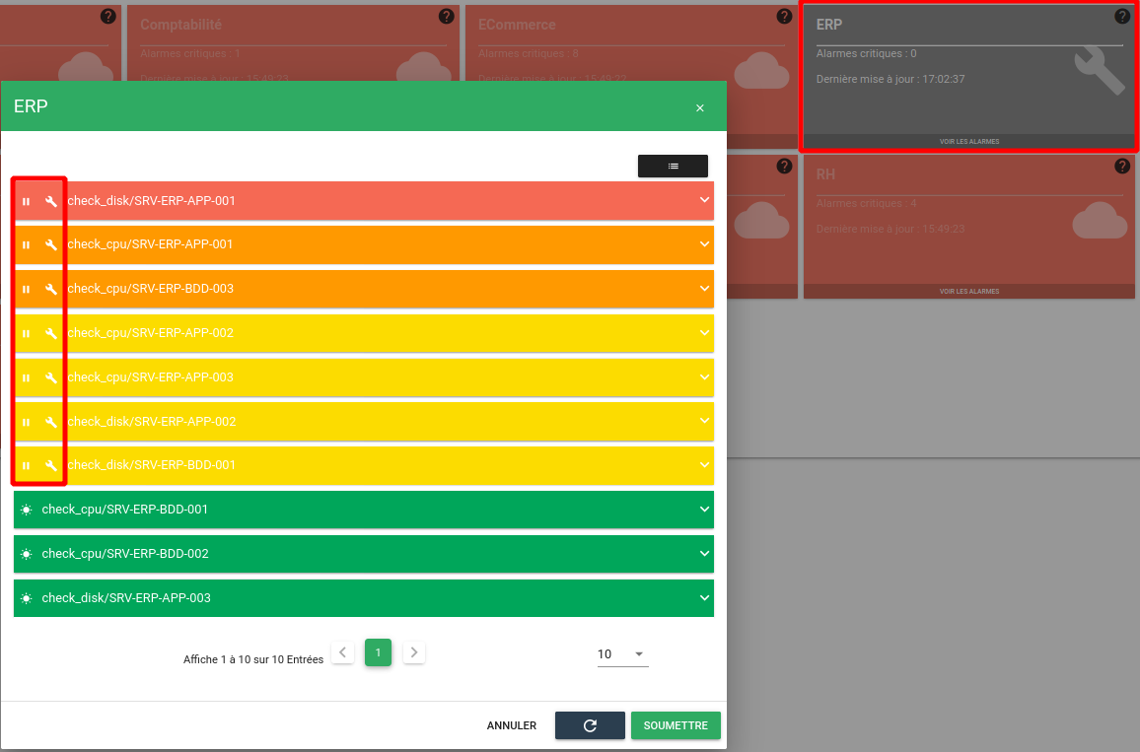Click wrench icon on check_cpu/SRV-ERP-APP-001 row

point(51,245)
